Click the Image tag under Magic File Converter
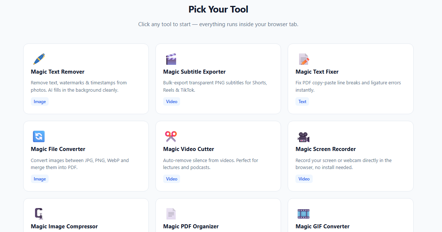The height and width of the screenshot is (232, 442). [x=40, y=179]
